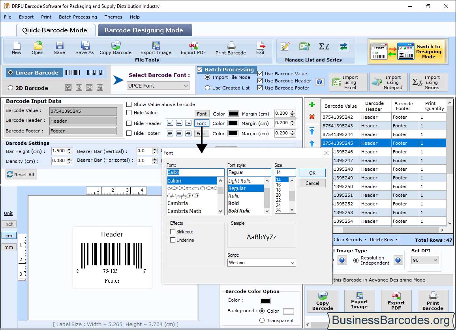Click Export Image in File Tools toolbar

coord(156,48)
